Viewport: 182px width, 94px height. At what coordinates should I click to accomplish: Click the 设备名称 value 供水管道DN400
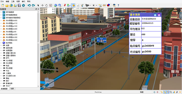point(149,19)
